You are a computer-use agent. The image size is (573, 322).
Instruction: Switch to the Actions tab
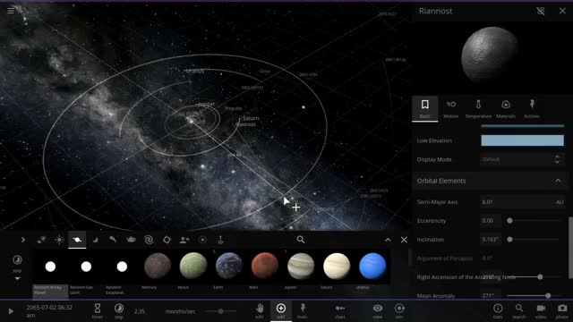(x=531, y=108)
